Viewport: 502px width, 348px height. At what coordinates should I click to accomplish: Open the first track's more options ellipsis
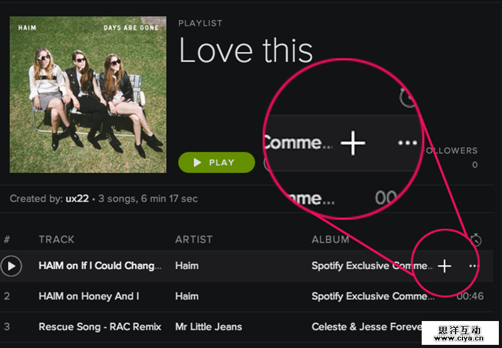474,266
